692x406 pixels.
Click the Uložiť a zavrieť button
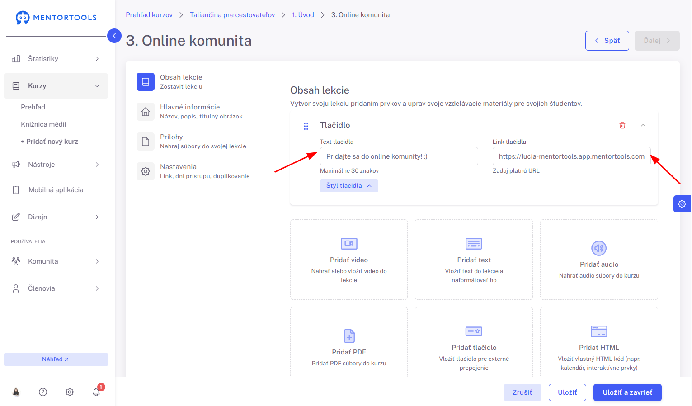(627, 392)
